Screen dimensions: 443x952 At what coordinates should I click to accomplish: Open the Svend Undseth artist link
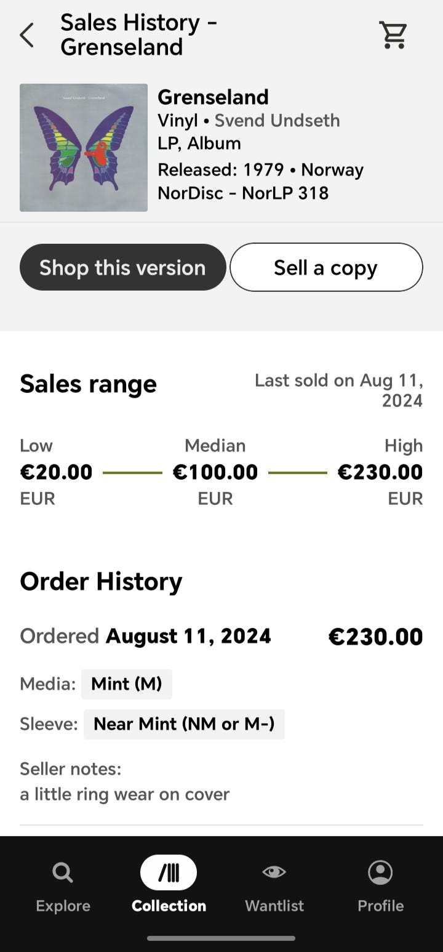tap(277, 120)
